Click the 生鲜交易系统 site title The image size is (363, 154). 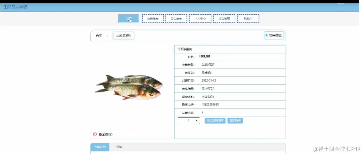pyautogui.click(x=16, y=7)
